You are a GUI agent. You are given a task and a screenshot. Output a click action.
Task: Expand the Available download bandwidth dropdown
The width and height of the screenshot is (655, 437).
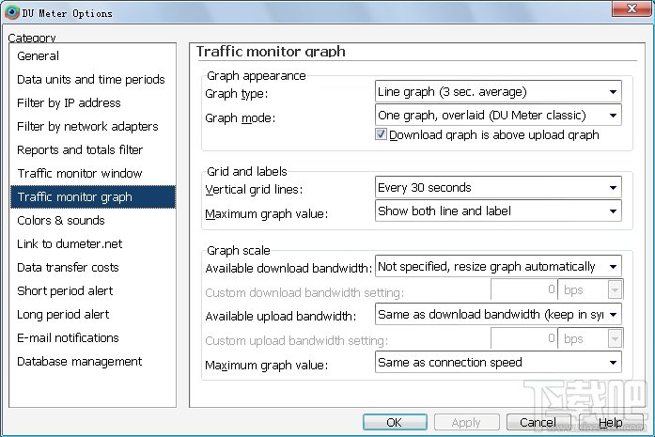[x=613, y=267]
